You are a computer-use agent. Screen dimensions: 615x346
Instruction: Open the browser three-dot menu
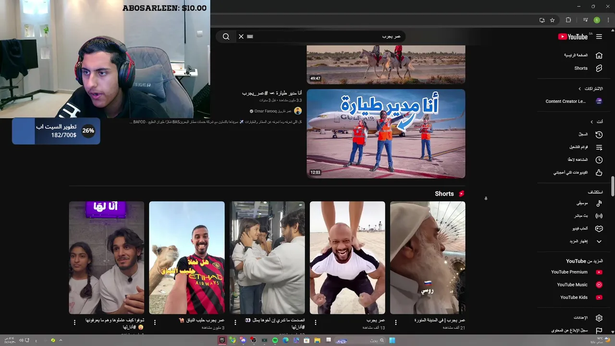pos(608,20)
